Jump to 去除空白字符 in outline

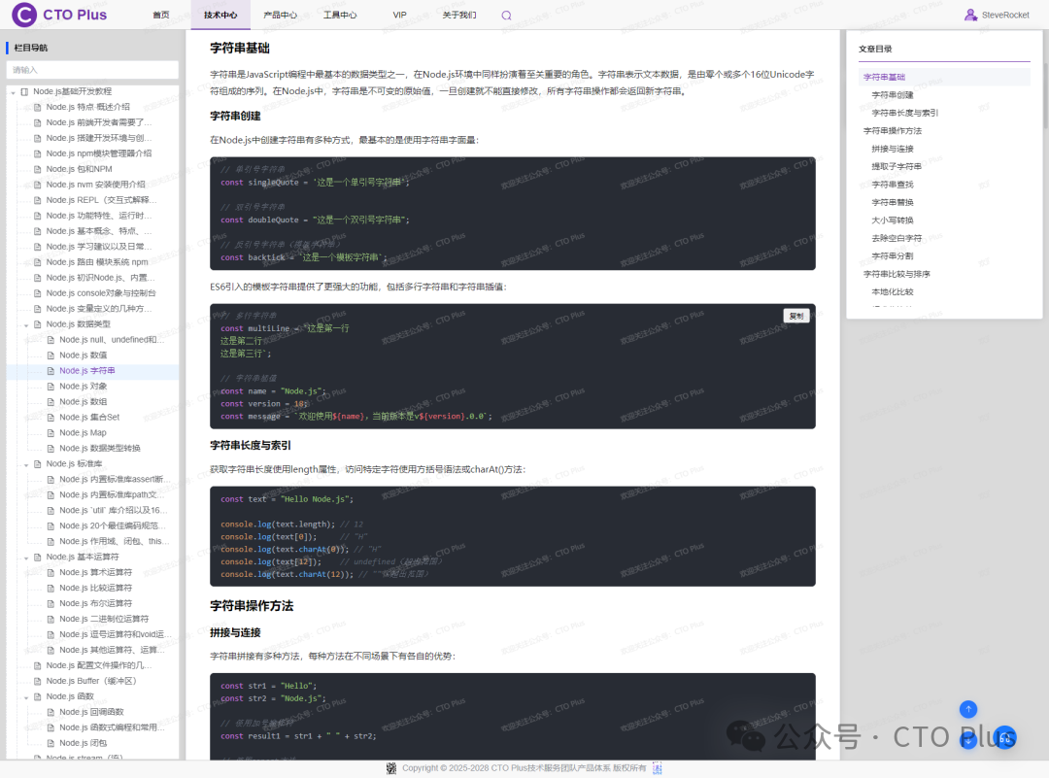(897, 238)
